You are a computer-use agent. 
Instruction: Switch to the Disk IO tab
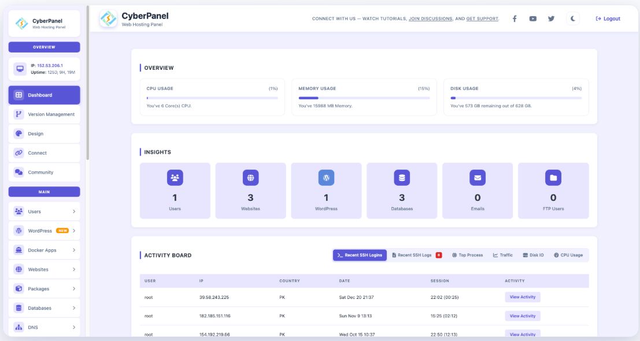point(533,255)
